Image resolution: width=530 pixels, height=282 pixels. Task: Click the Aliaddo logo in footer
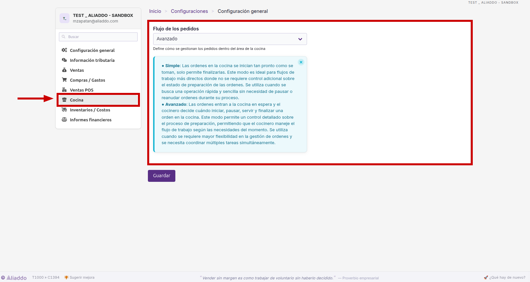tap(14, 278)
